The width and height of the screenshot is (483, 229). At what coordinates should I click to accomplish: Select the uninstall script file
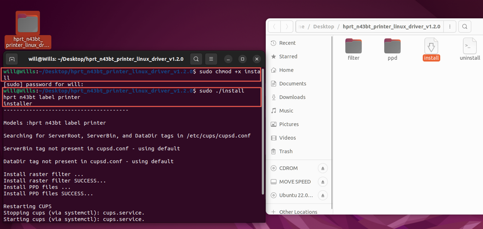pos(470,49)
